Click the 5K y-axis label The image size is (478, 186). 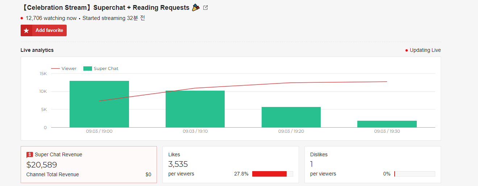click(44, 109)
